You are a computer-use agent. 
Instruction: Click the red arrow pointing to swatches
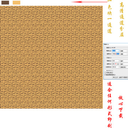click(89, 2)
